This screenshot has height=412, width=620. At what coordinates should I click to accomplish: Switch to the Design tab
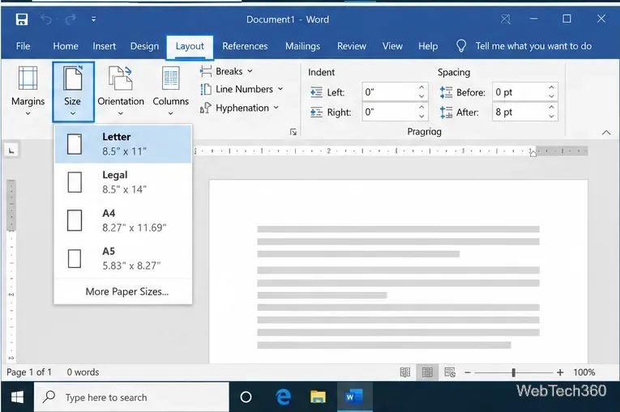(144, 46)
